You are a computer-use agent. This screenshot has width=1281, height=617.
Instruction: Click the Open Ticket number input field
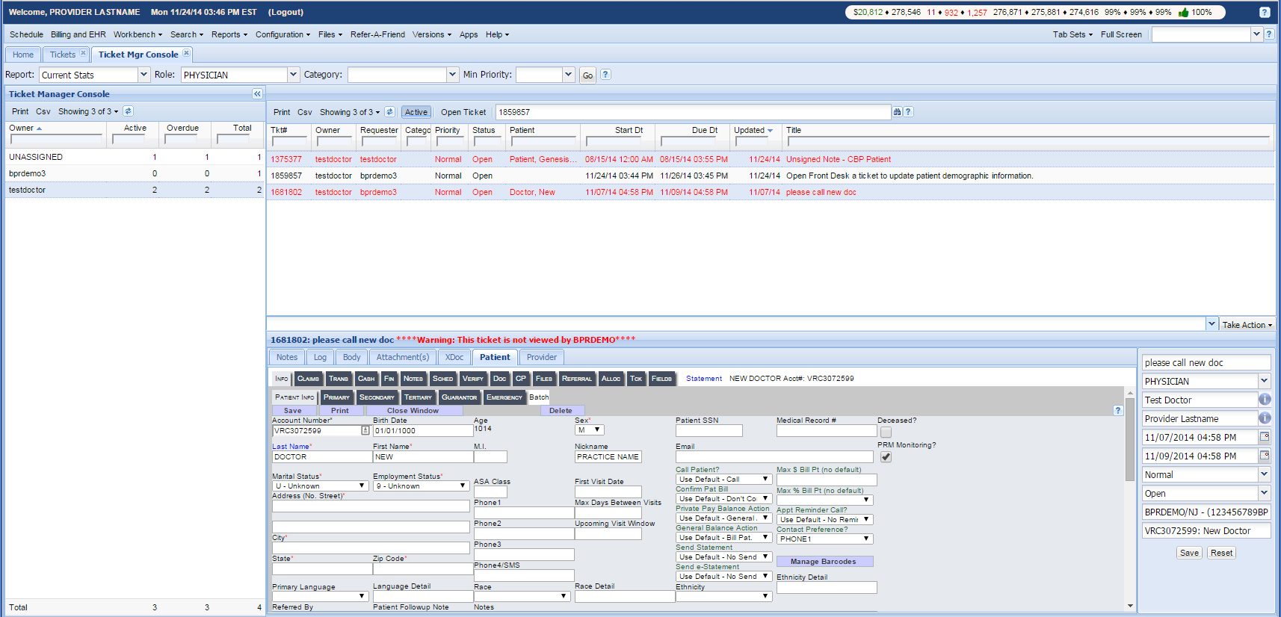694,112
